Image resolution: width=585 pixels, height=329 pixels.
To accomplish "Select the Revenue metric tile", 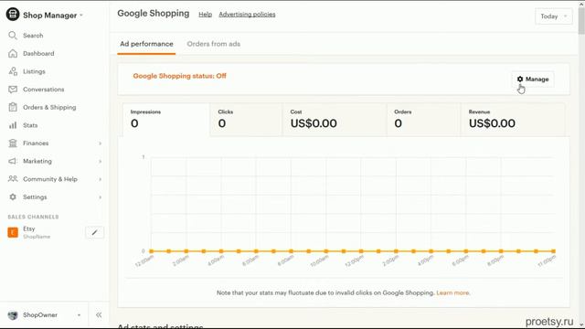I will 513,120.
